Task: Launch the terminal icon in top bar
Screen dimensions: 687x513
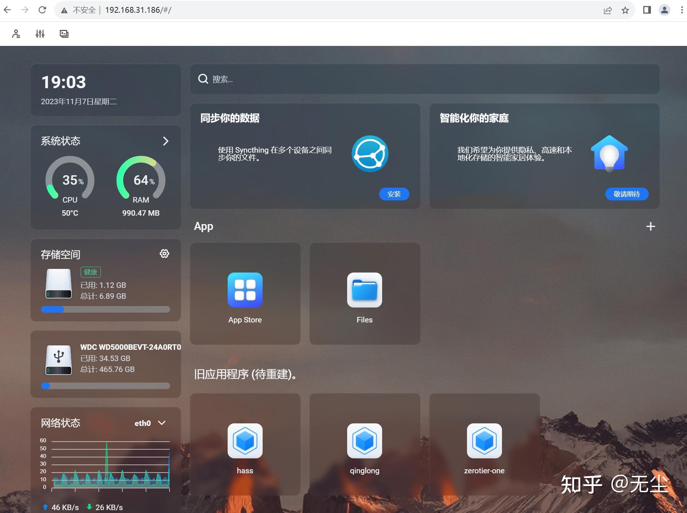Action: point(64,34)
